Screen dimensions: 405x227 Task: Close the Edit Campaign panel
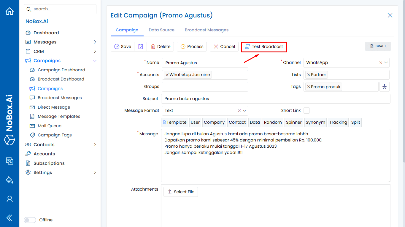(390, 15)
